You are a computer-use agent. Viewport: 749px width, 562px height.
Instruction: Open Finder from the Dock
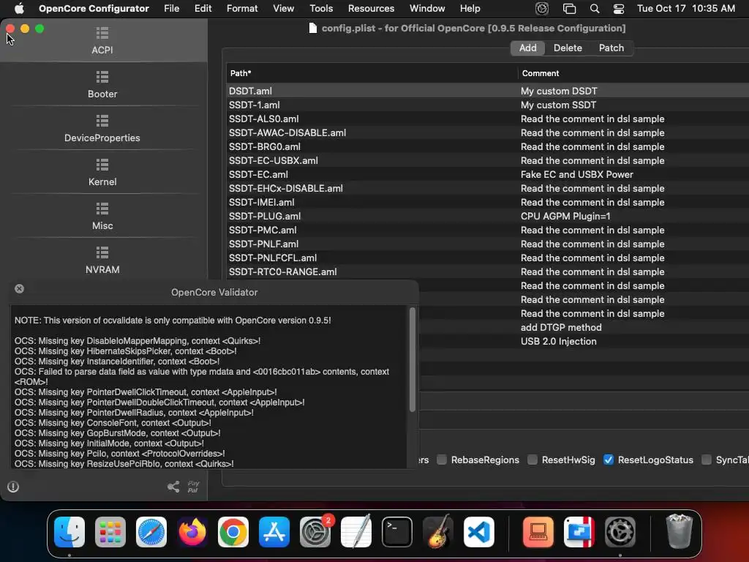tap(69, 532)
